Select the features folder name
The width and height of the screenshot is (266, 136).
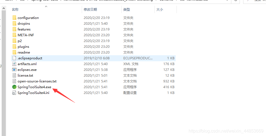(x=24, y=29)
